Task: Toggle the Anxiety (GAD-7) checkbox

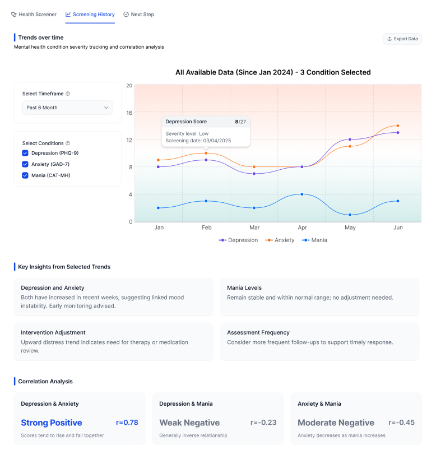Action: point(25,164)
